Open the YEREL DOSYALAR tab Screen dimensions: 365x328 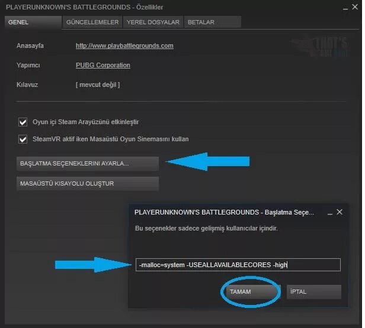point(153,22)
